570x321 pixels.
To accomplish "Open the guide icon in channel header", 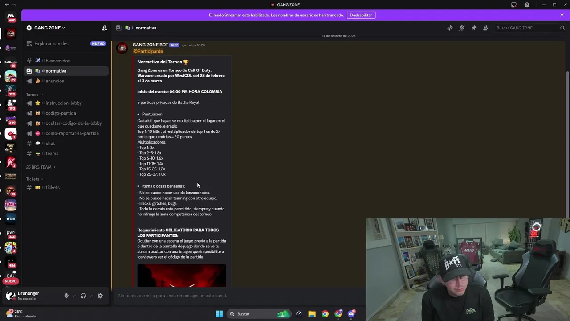I will click(x=118, y=28).
